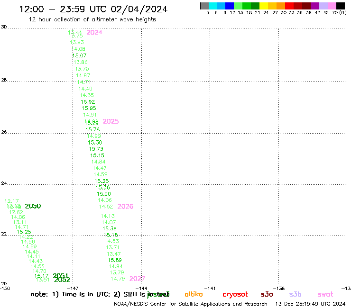This screenshot has width=351, height=308.
Task: Click the wave height value 15.90
Action: tap(104, 194)
